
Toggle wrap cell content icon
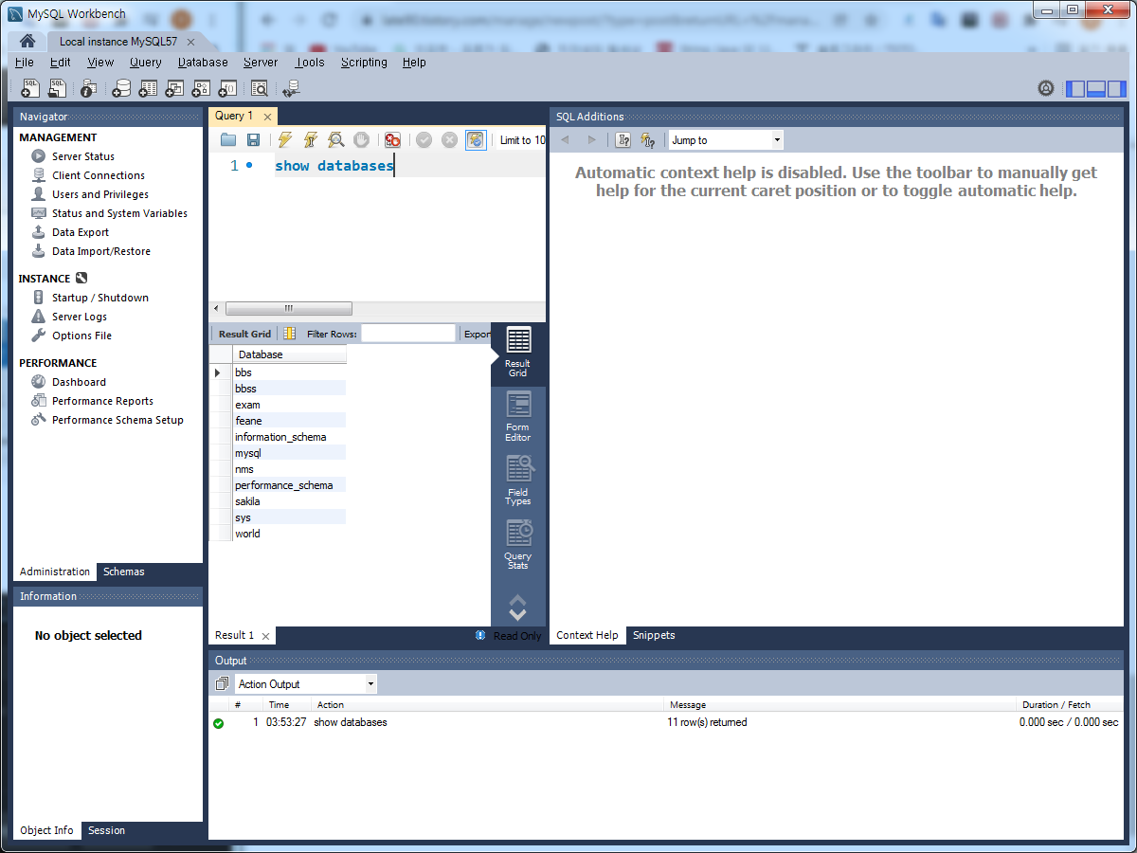click(290, 334)
